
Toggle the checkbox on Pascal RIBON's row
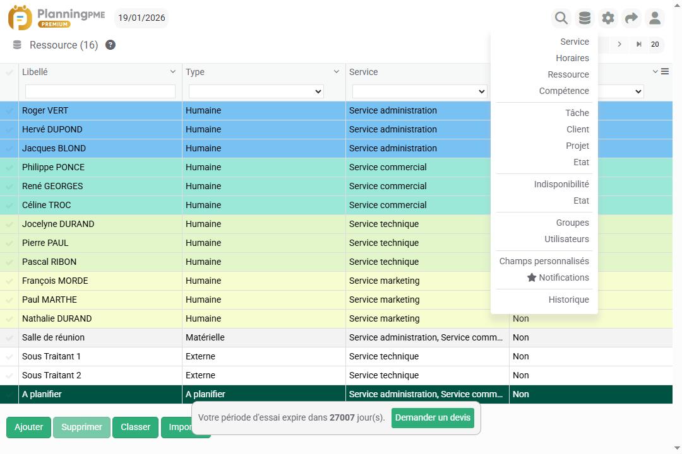point(9,262)
